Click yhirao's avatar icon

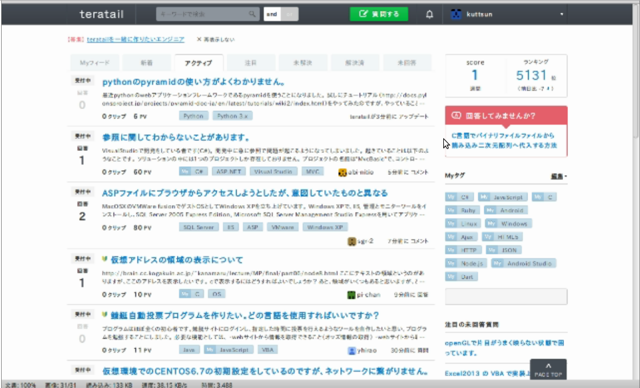pyautogui.click(x=352, y=350)
